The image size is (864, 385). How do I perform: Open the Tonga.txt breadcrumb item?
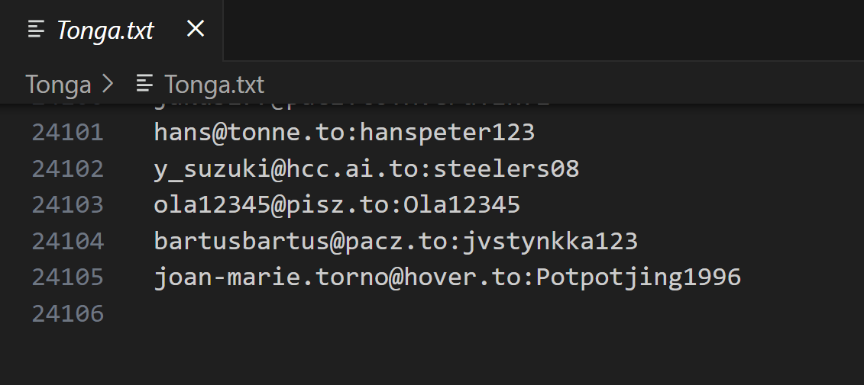(x=214, y=84)
